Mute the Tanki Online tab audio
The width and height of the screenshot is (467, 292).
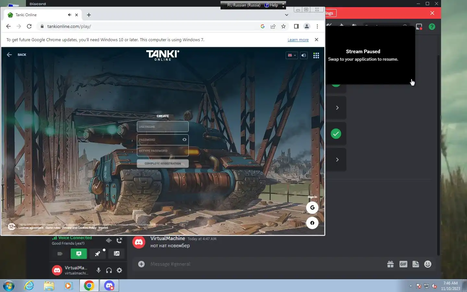point(69,15)
